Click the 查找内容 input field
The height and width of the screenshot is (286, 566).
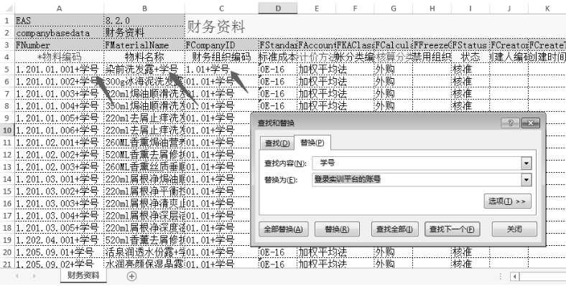[x=417, y=163]
